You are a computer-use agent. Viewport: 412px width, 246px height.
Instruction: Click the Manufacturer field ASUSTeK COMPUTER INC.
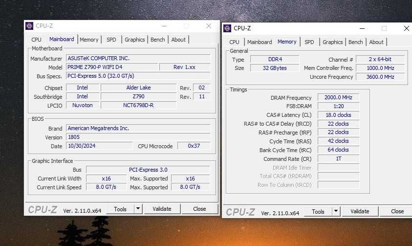coord(138,58)
